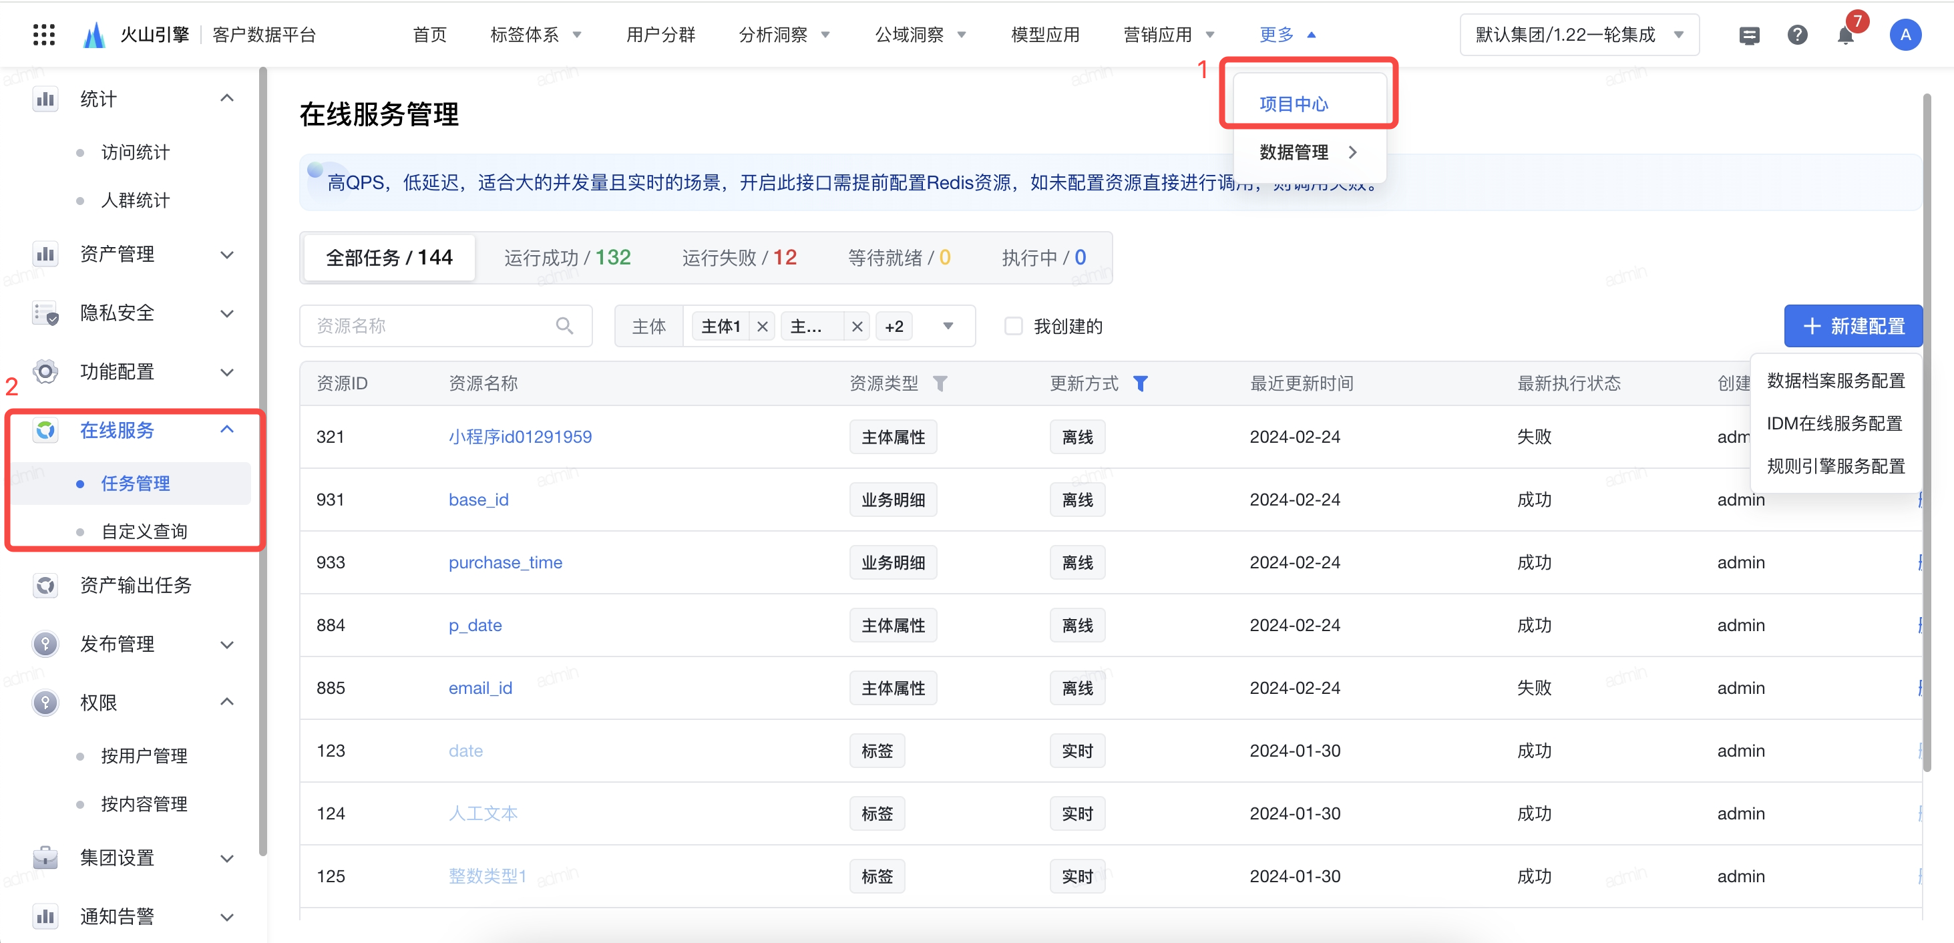1954x943 pixels.
Task: Open the email_id resource link
Action: coord(481,688)
